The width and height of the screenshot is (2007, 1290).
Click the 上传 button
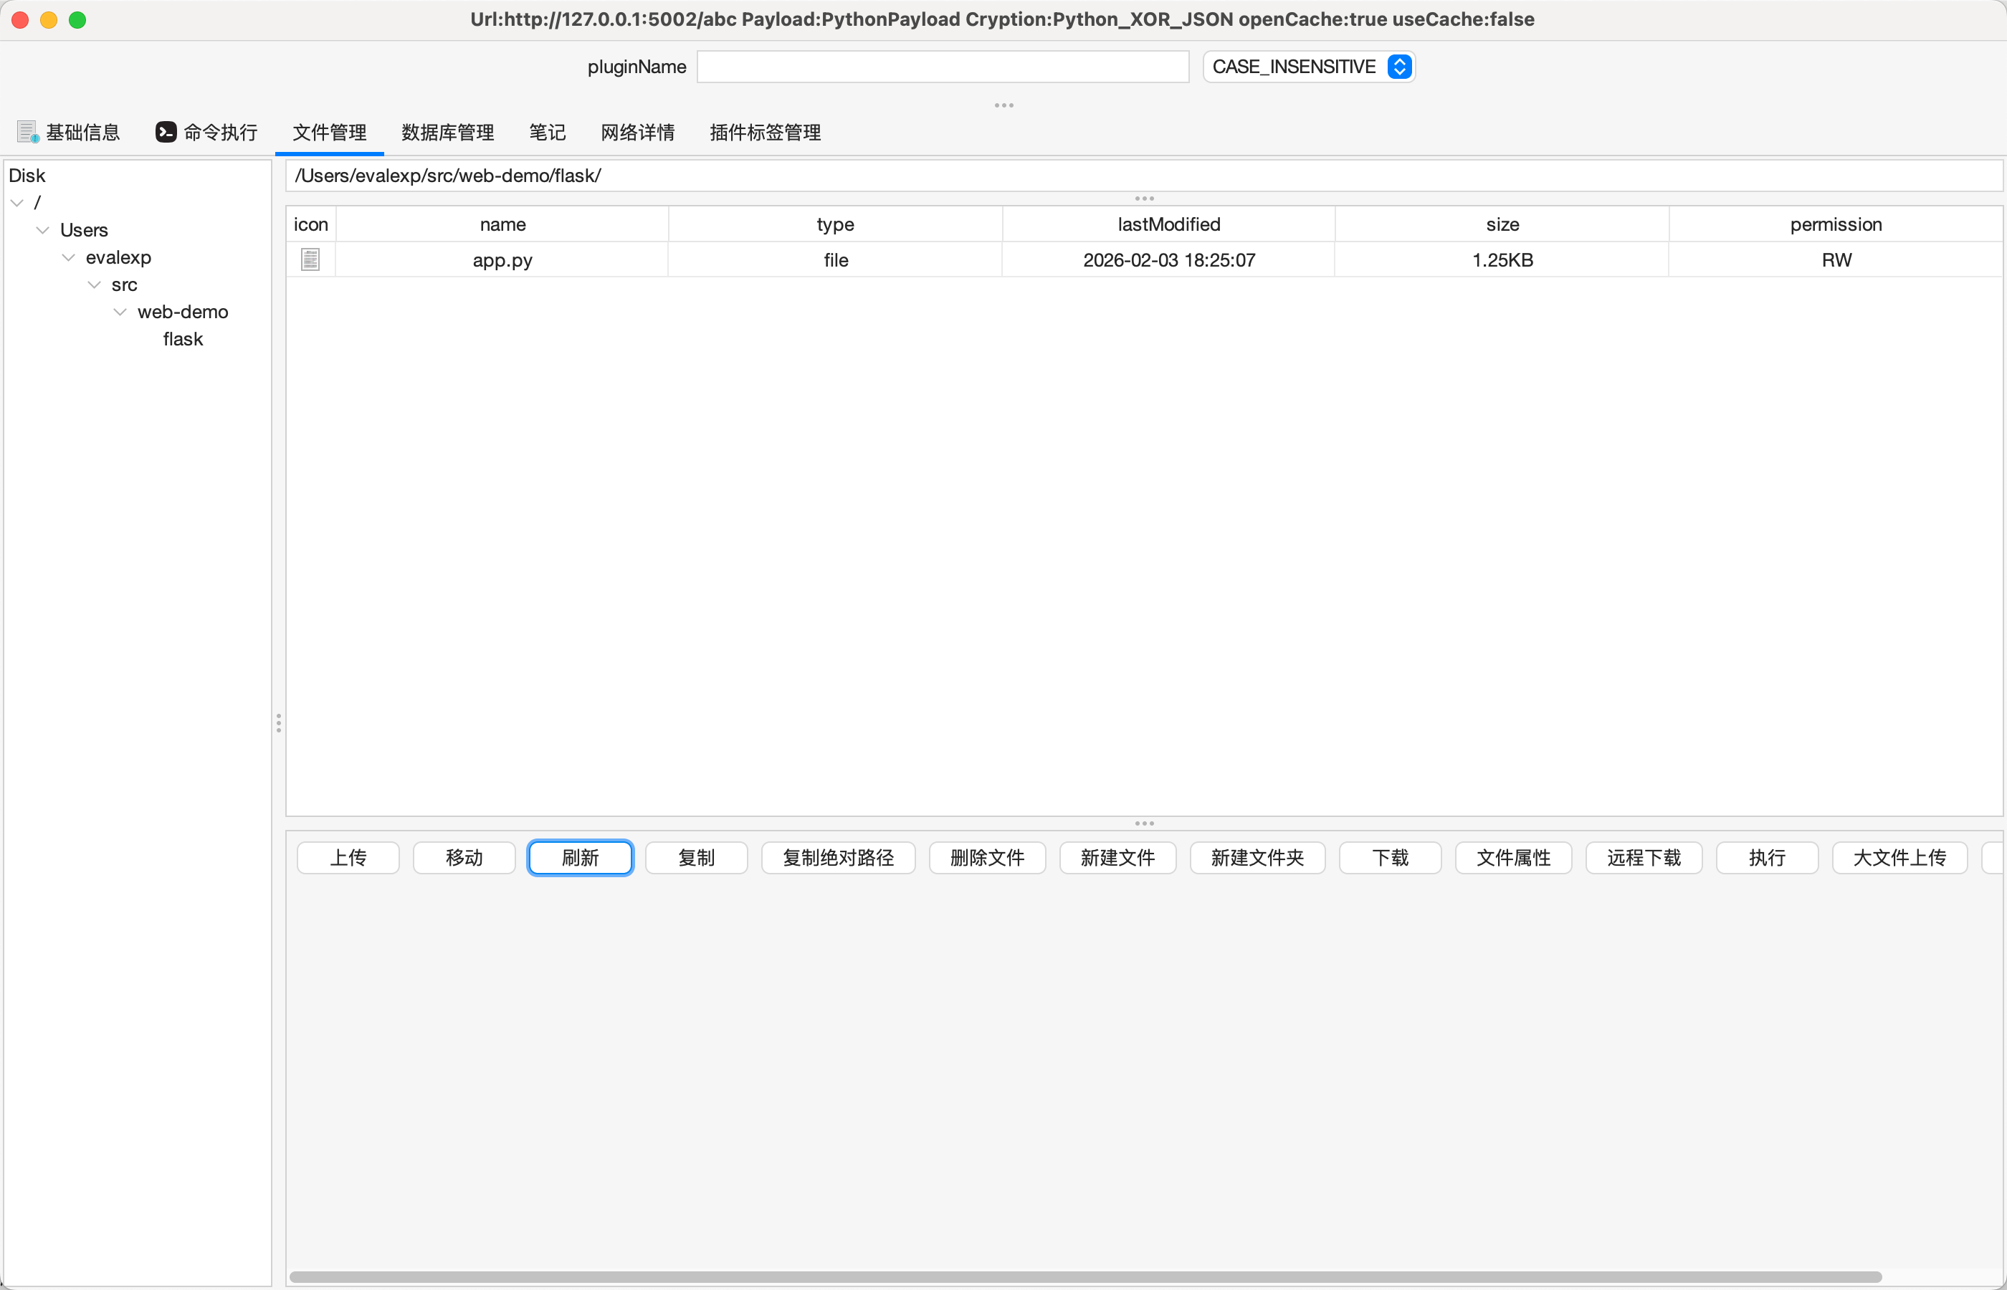348,858
